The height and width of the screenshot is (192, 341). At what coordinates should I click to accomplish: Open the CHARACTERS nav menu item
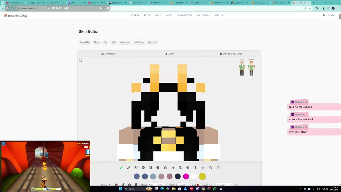pos(184,15)
